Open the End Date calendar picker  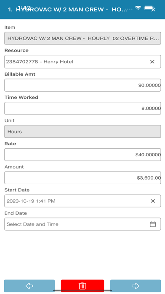[153, 224]
